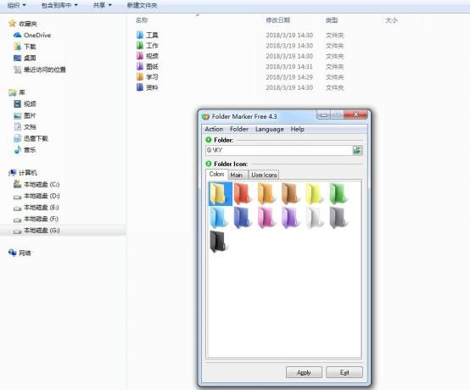
Task: Select 本地磁盘 (F:) in sidebar
Action: coord(36,219)
